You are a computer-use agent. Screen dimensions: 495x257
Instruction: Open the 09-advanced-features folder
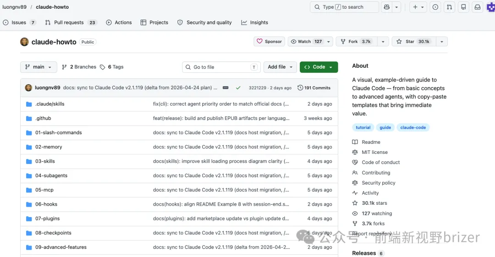60,247
